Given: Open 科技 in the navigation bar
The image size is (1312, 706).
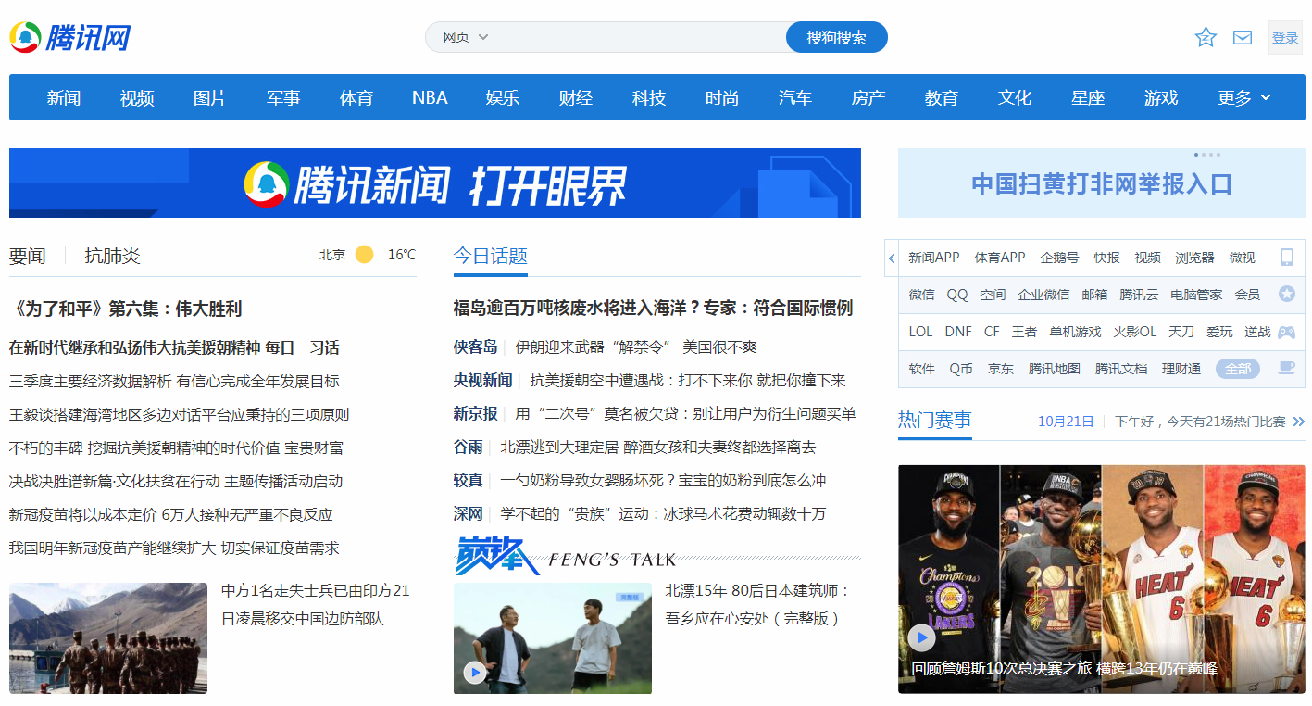Looking at the screenshot, I should point(649,97).
